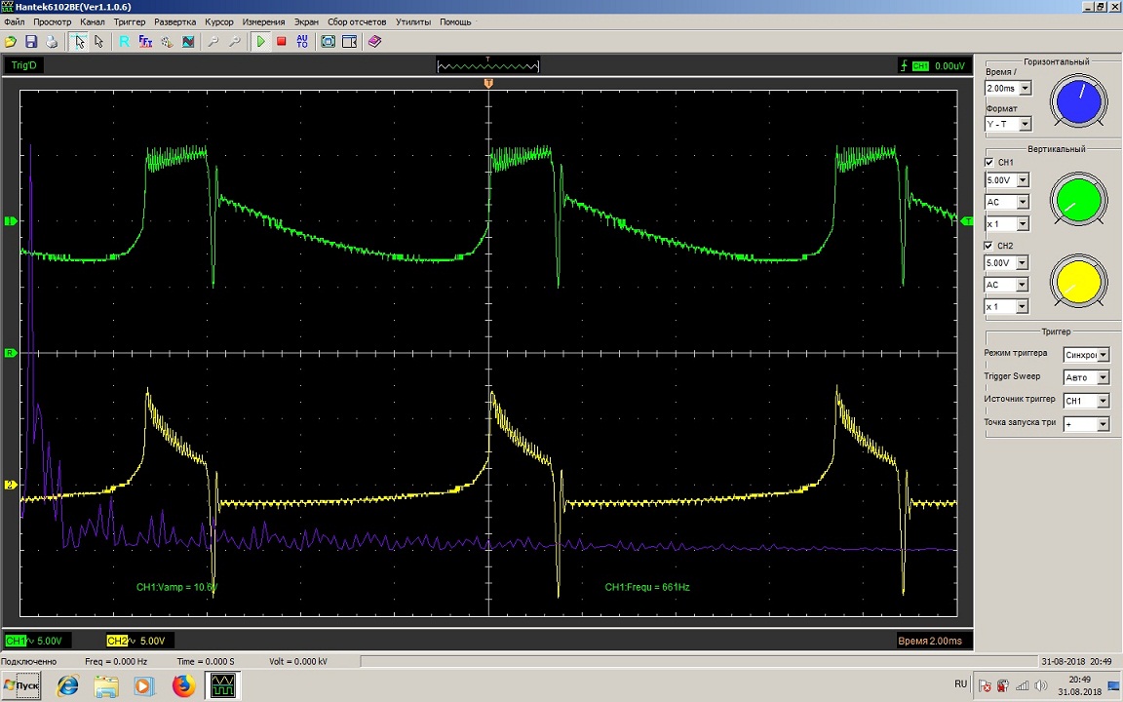The width and height of the screenshot is (1123, 702).
Task: Click the CH1:Frequ = 661Hz readout
Action: pyautogui.click(x=646, y=587)
